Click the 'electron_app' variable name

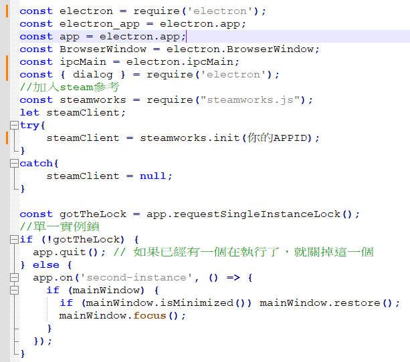coord(100,24)
